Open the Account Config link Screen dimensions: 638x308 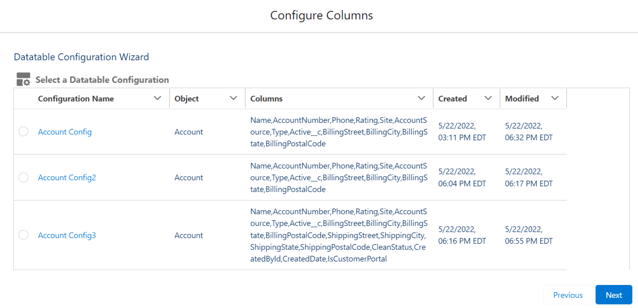[65, 132]
